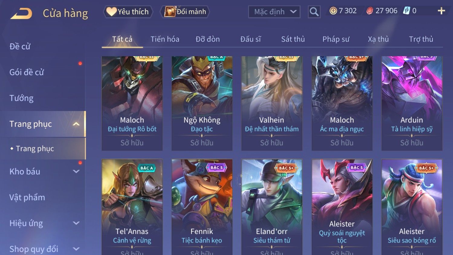Click the gold coin icon
This screenshot has height=255, width=453.
coord(333,11)
